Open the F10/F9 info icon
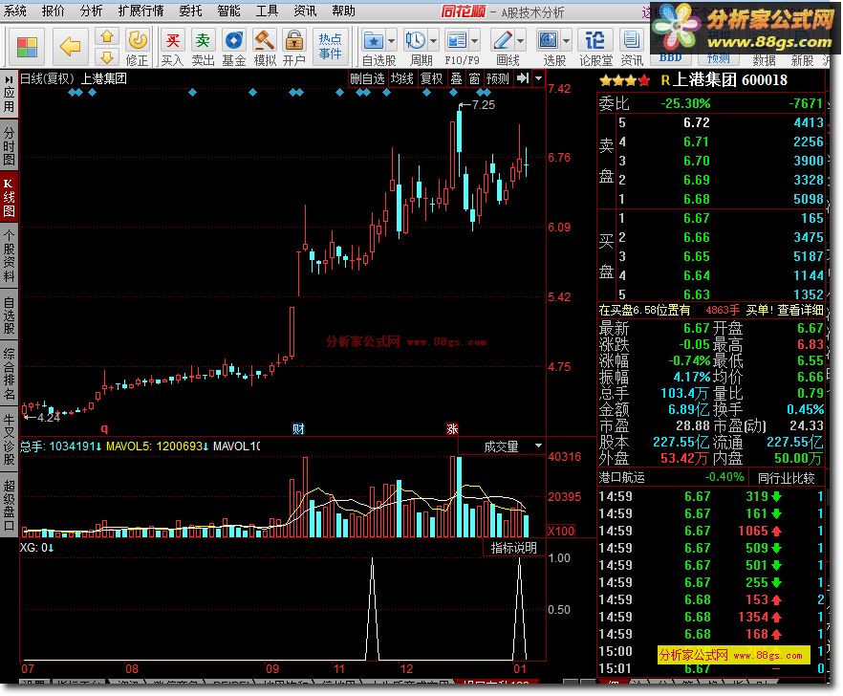This screenshot has width=843, height=696. click(x=457, y=41)
